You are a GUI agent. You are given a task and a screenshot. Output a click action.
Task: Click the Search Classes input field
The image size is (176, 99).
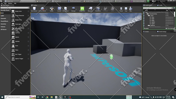click(15, 7)
